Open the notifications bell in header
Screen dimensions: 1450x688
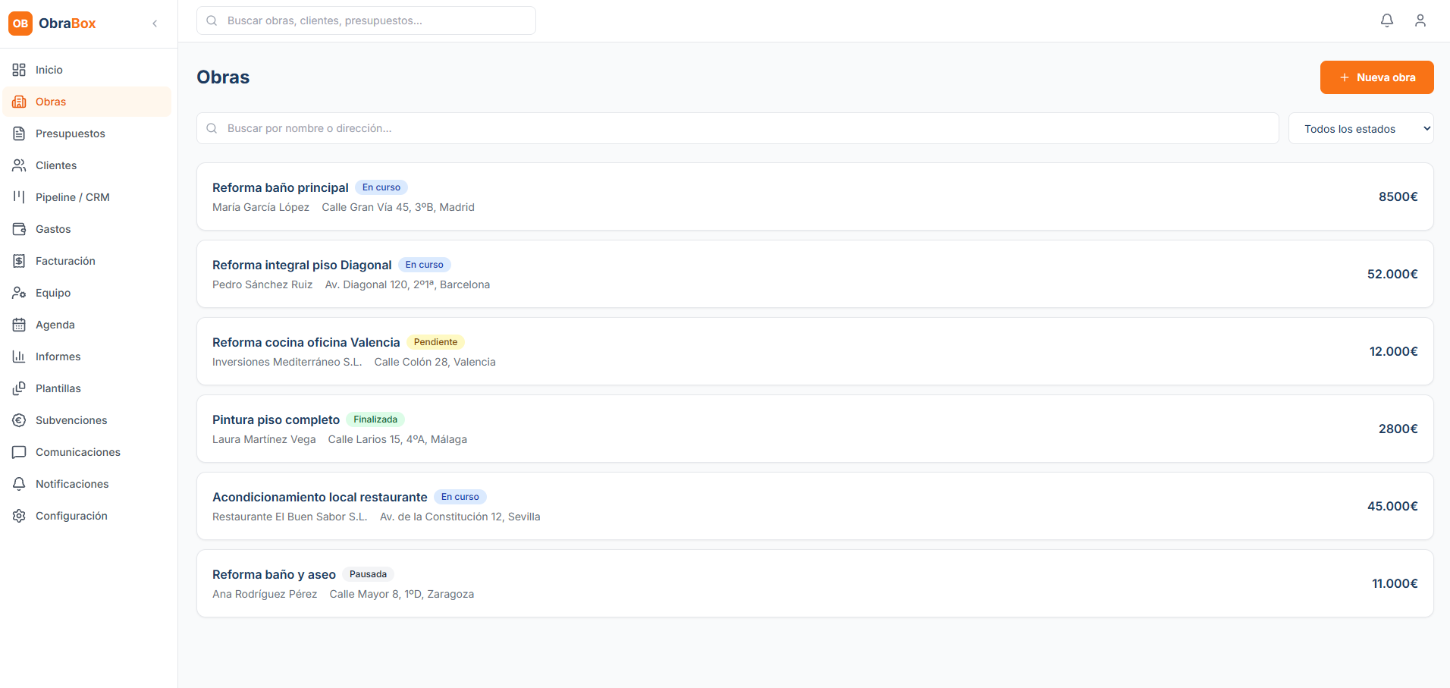[1387, 20]
